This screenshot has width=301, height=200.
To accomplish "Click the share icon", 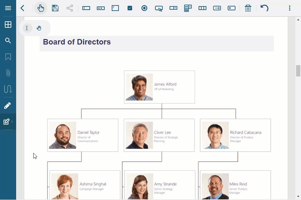I will coord(70,8).
